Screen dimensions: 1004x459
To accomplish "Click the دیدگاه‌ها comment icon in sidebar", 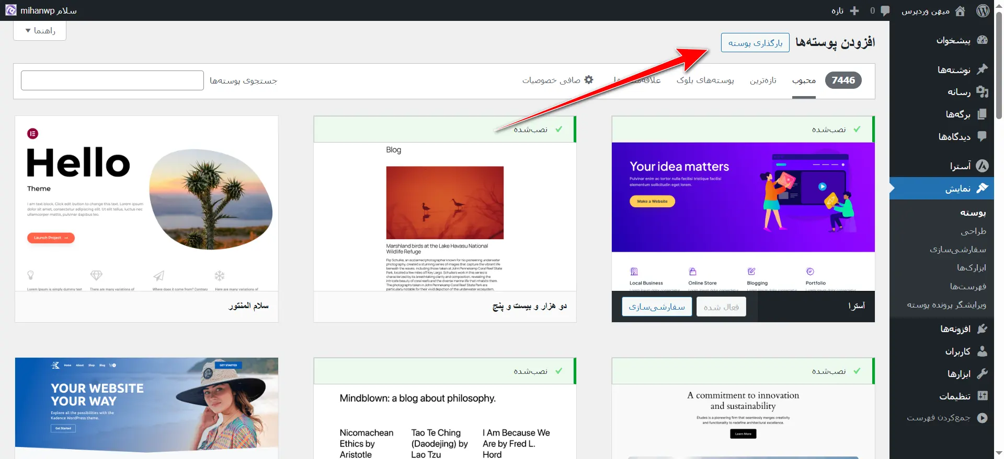I will (982, 137).
